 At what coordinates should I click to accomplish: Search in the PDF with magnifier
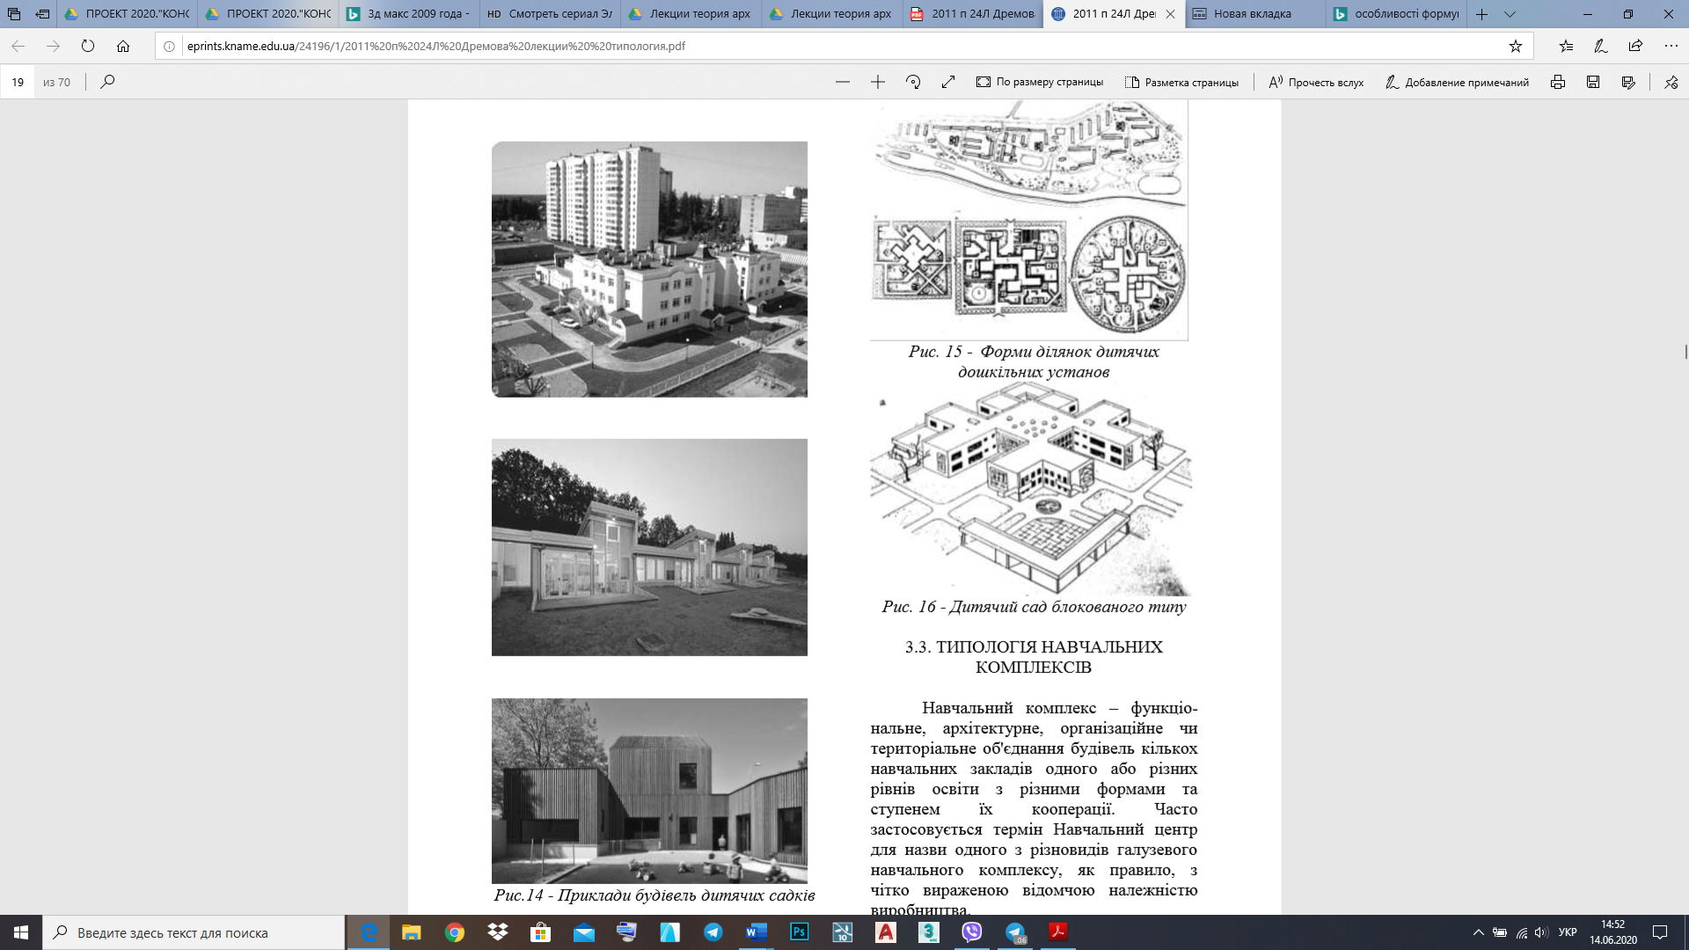click(107, 82)
